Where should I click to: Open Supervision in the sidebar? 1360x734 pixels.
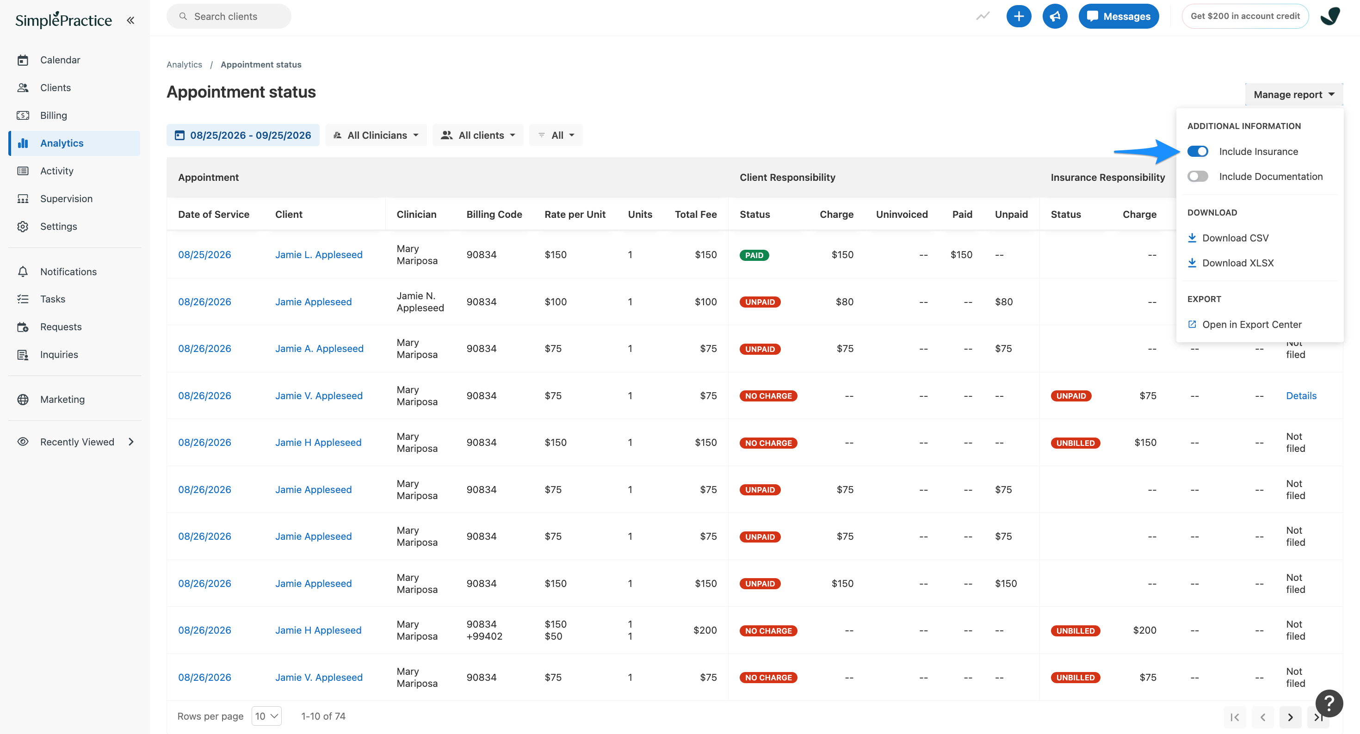pyautogui.click(x=66, y=198)
